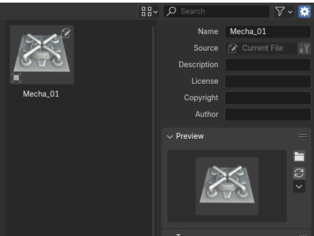This screenshot has height=236, width=314.
Task: Click the large Mecha_01 preview image
Action: click(x=227, y=186)
